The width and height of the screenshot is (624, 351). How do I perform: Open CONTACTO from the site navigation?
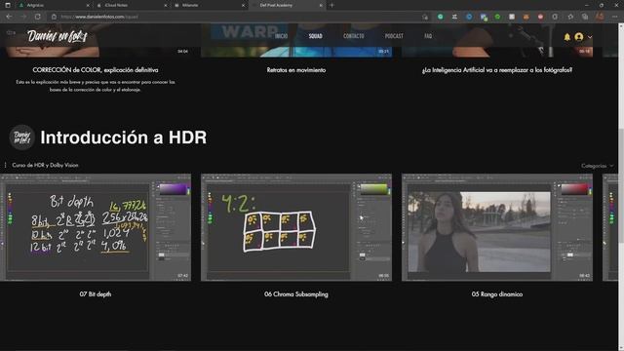coord(353,36)
